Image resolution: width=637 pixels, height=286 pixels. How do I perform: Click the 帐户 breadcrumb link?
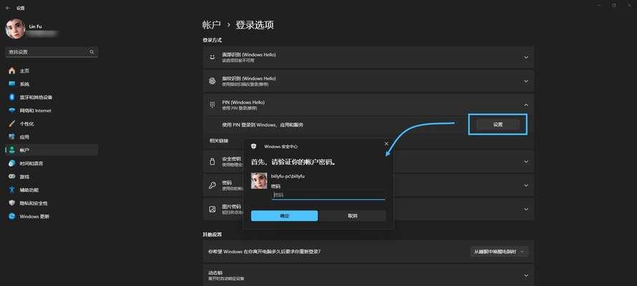[211, 25]
